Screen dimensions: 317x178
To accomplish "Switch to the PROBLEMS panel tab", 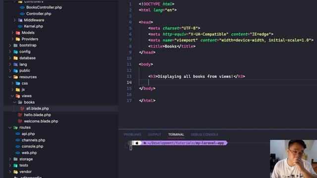I will [x=133, y=134].
